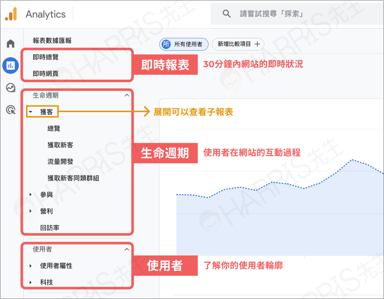The image size is (384, 299).
Task: Open 獲取新客同類群組 report
Action: pyautogui.click(x=73, y=178)
